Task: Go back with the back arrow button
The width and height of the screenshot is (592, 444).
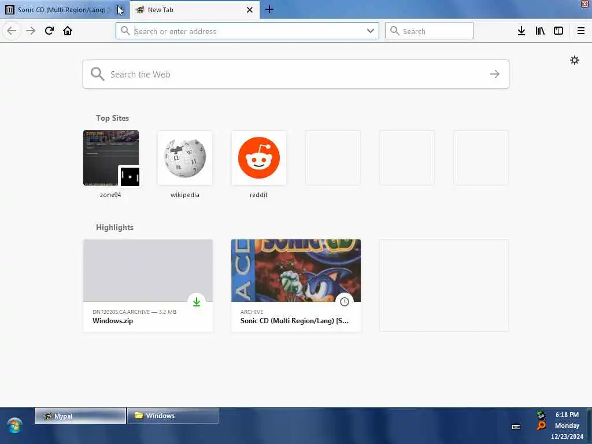Action: (12, 31)
